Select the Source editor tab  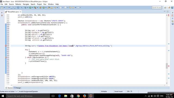(9, 88)
